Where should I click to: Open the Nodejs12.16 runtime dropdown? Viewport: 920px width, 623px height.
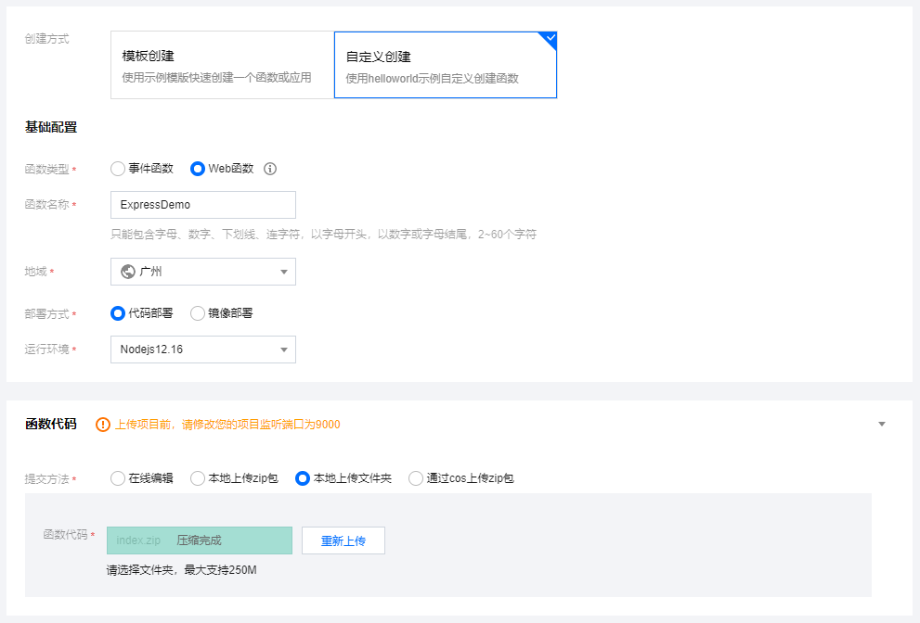tap(203, 350)
